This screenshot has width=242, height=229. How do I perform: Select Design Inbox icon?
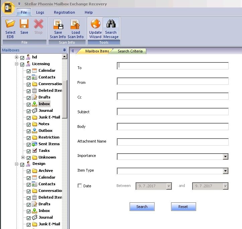34,211
